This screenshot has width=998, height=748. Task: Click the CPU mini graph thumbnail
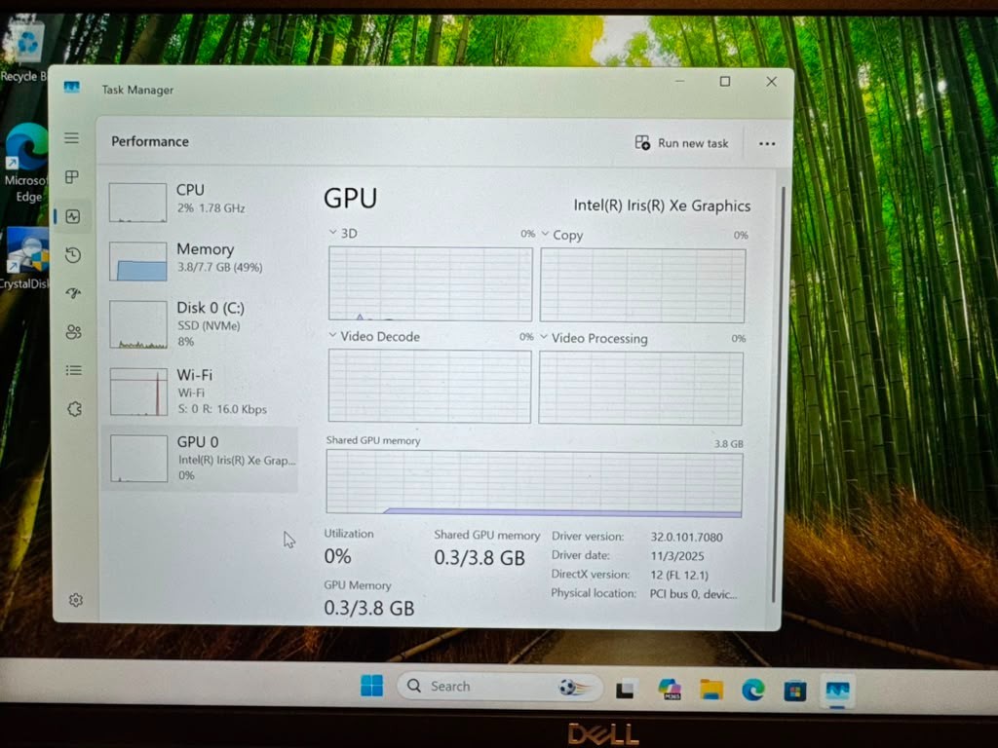137,203
